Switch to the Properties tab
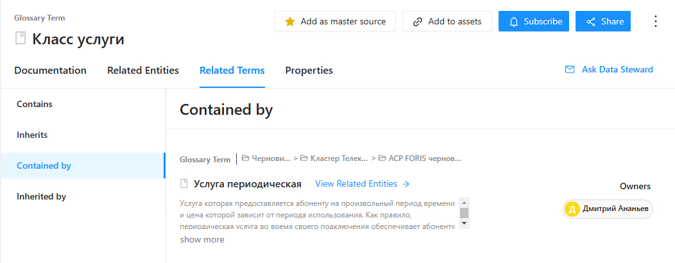This screenshot has width=675, height=263. click(x=309, y=70)
